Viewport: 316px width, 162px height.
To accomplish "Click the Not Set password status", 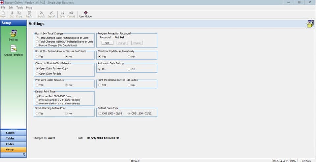I will 119,37.
